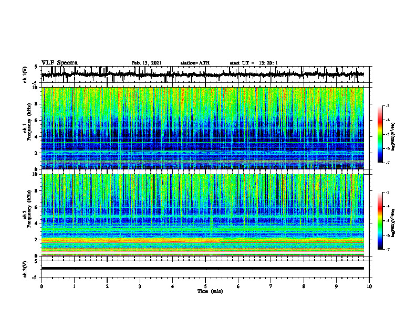Click the ch.1 color scale bar
This screenshot has width=416, height=321.
click(380, 134)
